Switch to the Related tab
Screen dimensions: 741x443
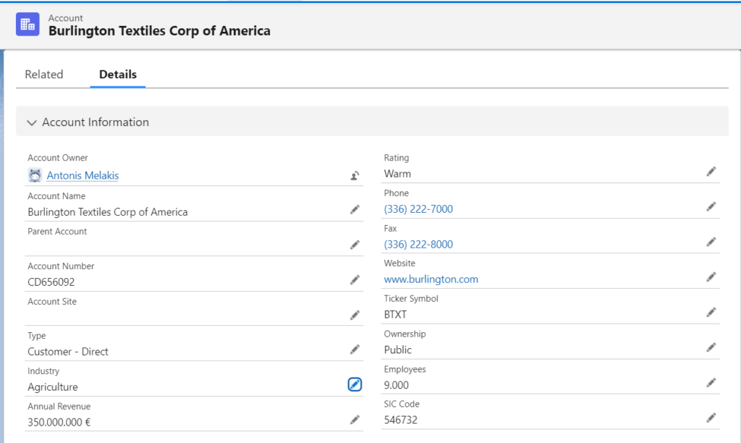(44, 75)
